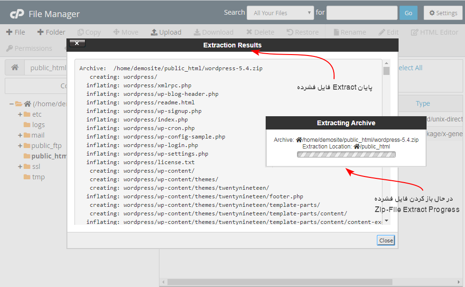This screenshot has height=287, width=465.
Task: Click the wordpress/wp-cron.php log line
Action: point(140,128)
